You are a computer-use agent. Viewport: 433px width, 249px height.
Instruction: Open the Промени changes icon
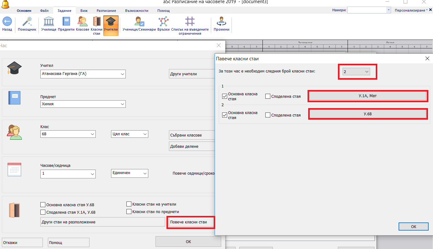(x=221, y=22)
